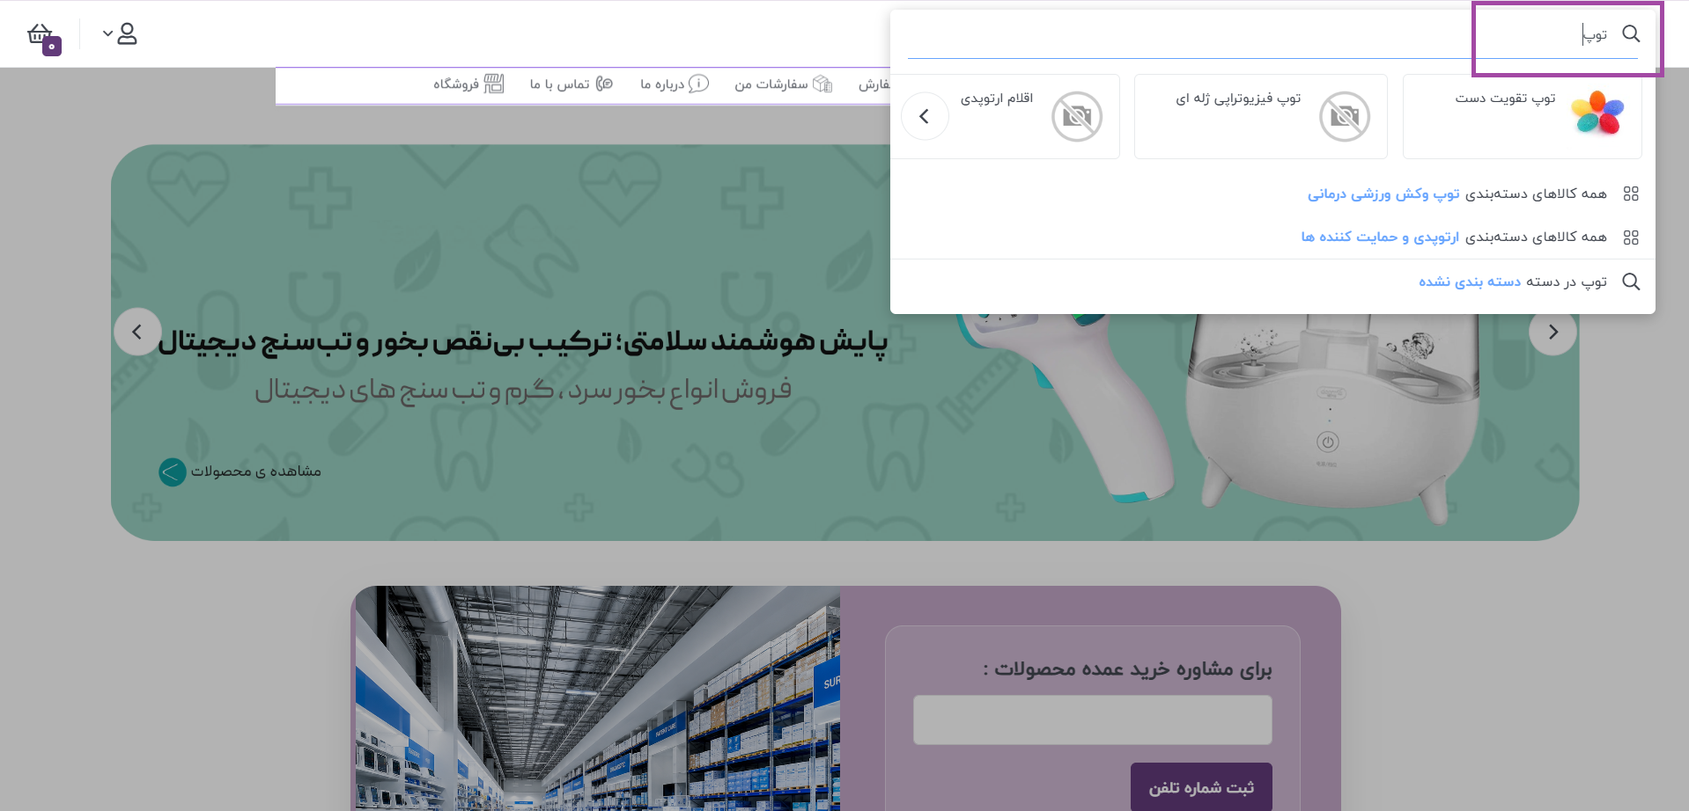This screenshot has height=811, width=1689.
Task: Open category توپ وکش ورزشی درمانی link
Action: [x=1383, y=194]
